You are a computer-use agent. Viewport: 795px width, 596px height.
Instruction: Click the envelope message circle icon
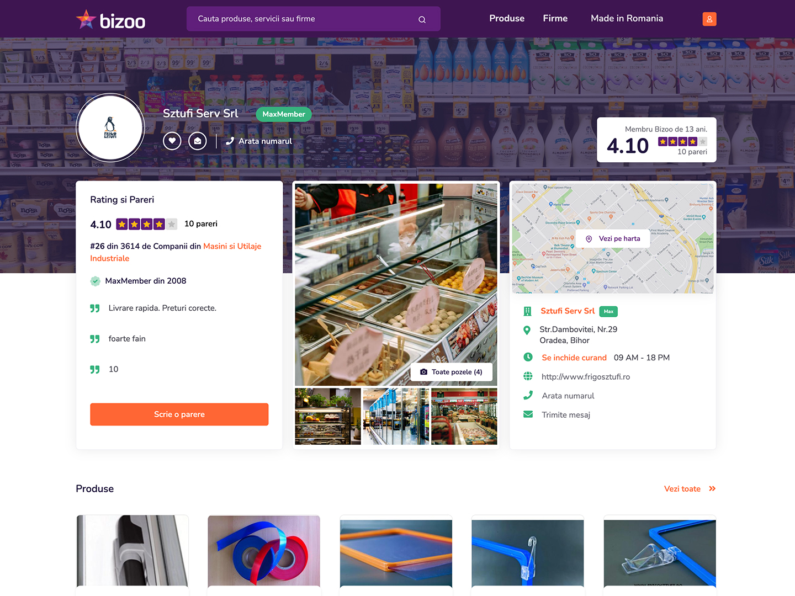point(198,141)
